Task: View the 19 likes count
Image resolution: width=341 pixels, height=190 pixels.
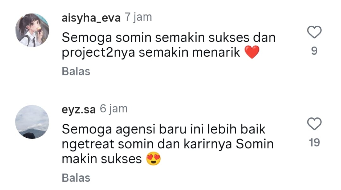Action: [314, 143]
